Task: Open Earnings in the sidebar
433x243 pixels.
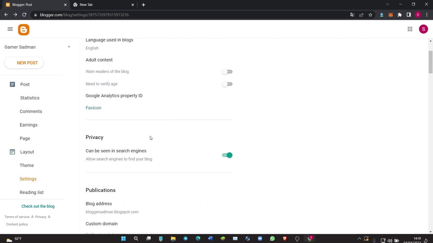Action: tap(28, 125)
